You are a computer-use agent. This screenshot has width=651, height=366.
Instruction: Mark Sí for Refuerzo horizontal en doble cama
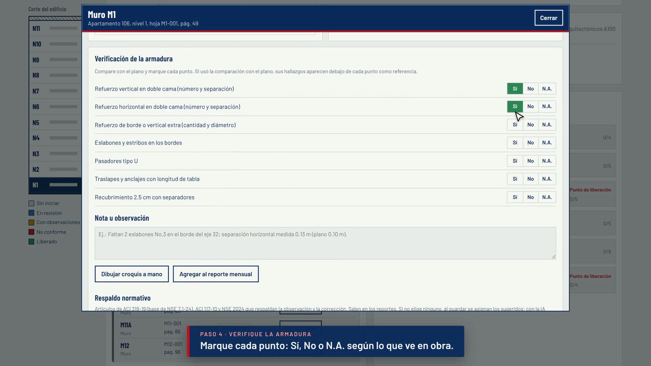click(515, 106)
